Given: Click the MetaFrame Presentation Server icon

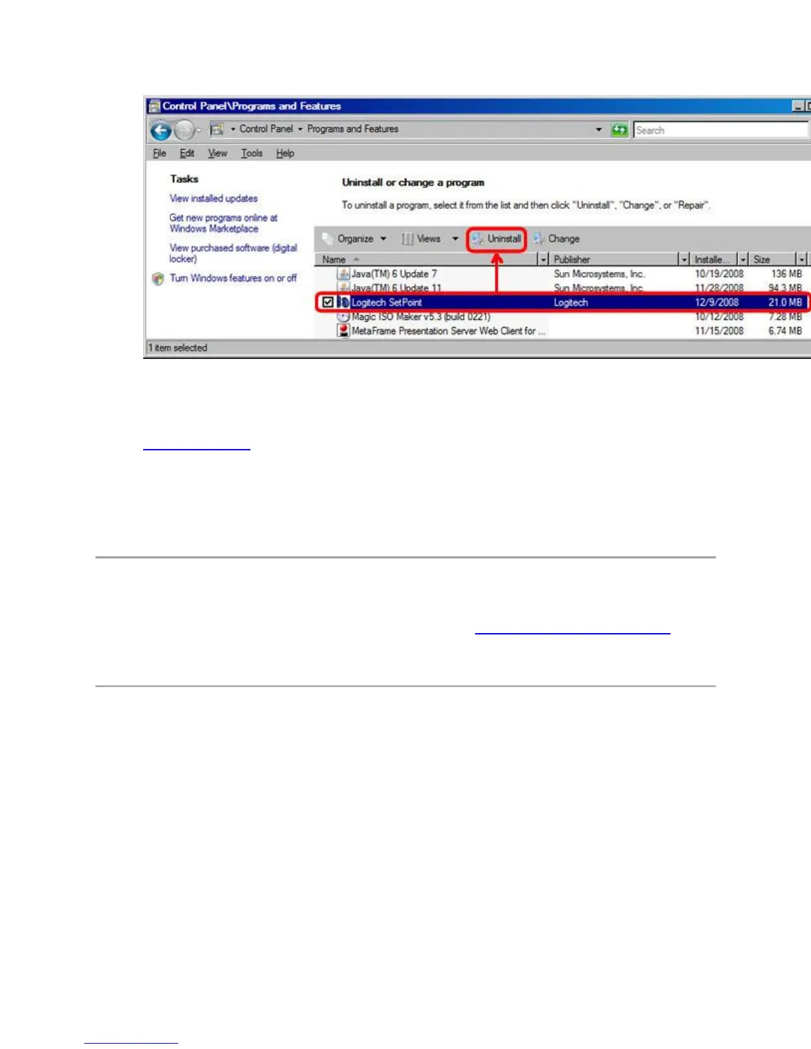Looking at the screenshot, I should point(343,330).
